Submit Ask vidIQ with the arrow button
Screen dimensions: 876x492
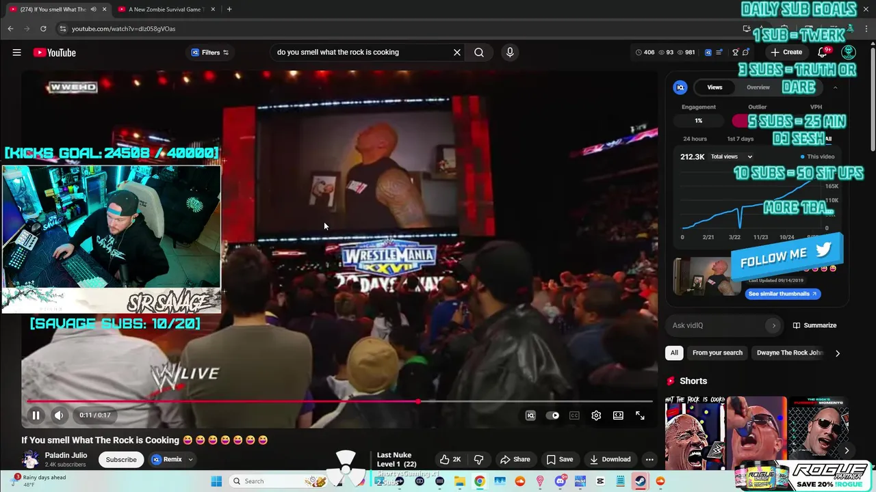pos(774,325)
